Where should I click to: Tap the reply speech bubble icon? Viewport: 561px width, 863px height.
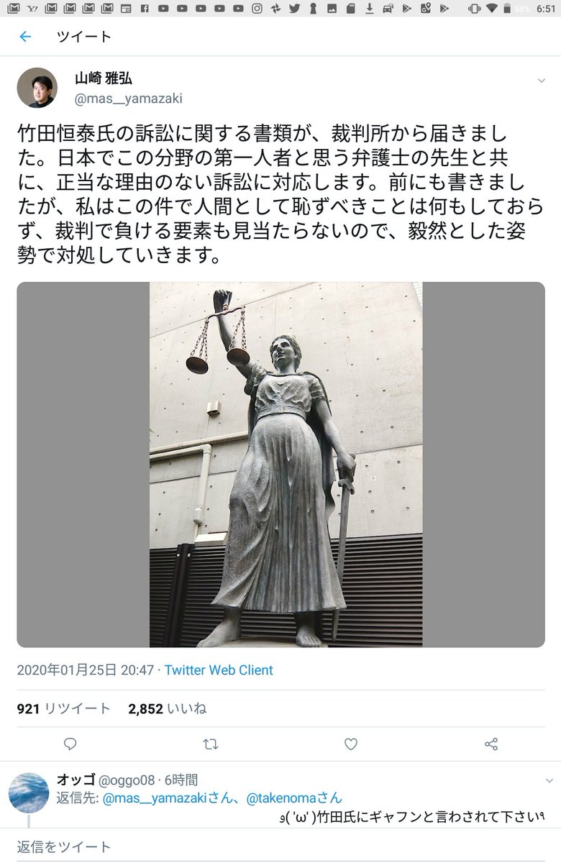[x=70, y=743]
